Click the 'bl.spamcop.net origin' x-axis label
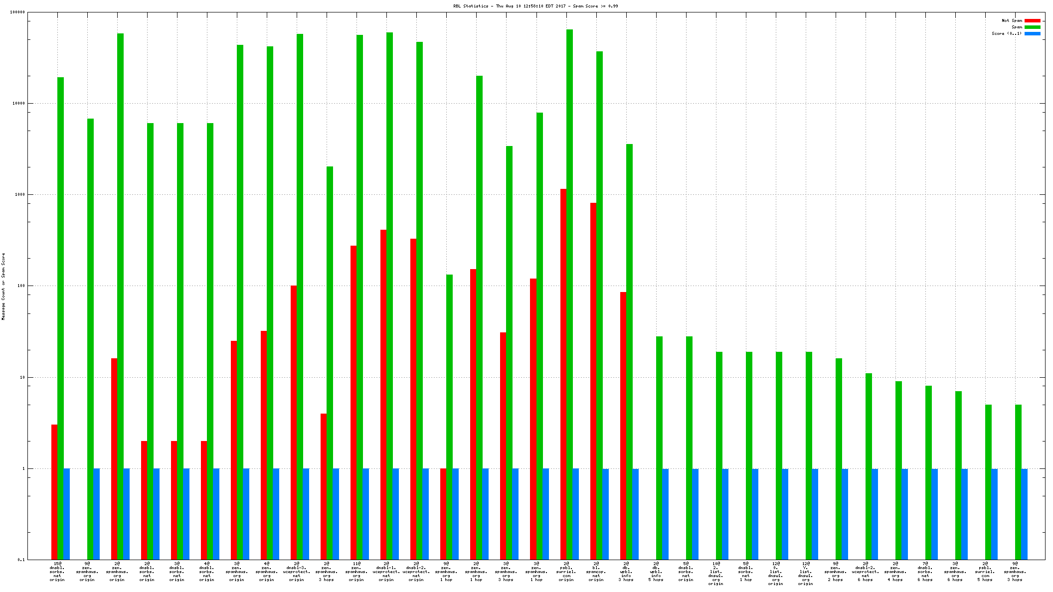 (596, 572)
